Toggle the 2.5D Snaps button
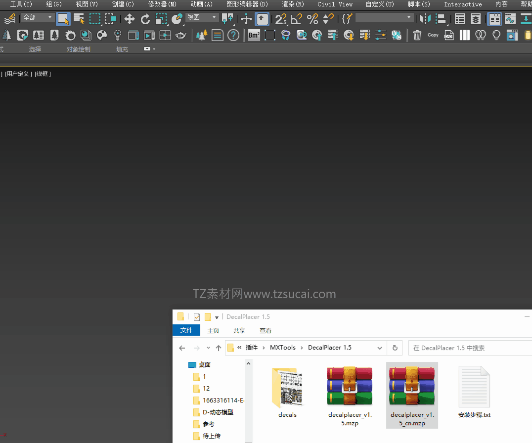Image resolution: width=532 pixels, height=443 pixels. pos(281,19)
